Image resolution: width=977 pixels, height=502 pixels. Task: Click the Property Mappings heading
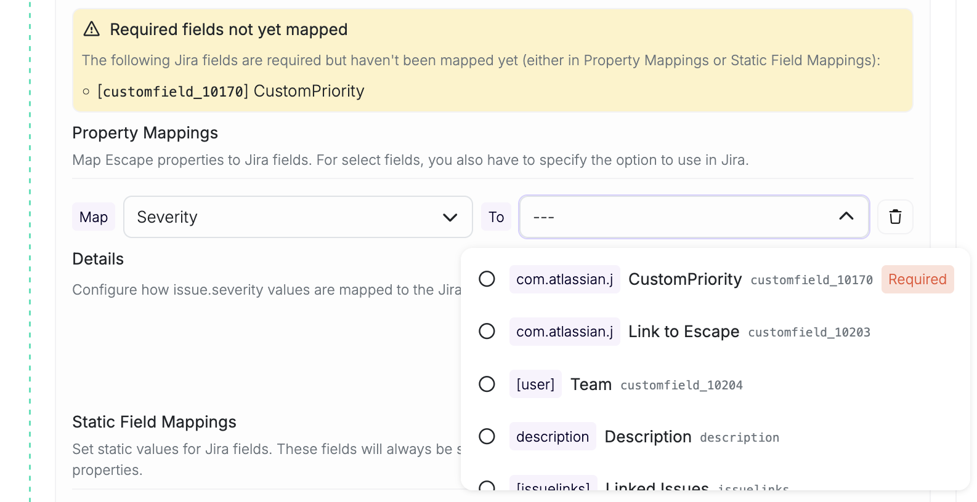pyautogui.click(x=145, y=133)
